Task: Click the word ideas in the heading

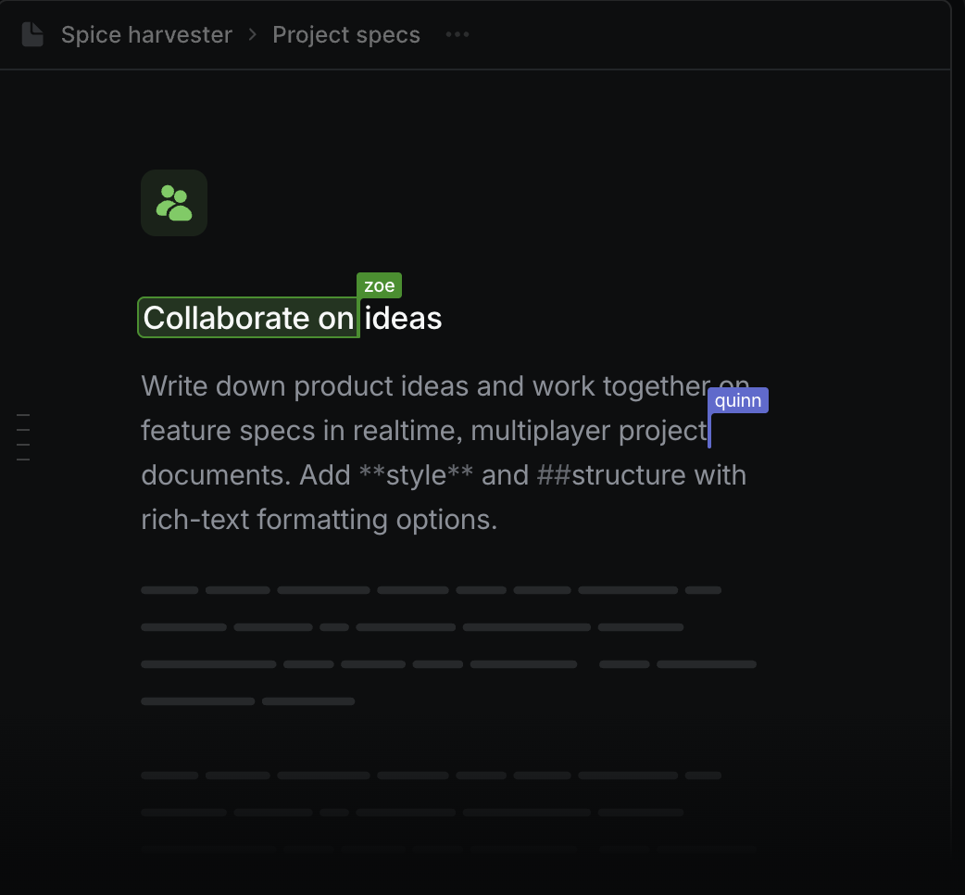Action: coord(402,318)
